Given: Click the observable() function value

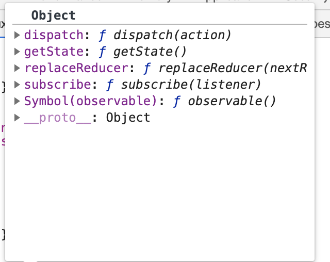Looking at the screenshot, I should [x=232, y=101].
